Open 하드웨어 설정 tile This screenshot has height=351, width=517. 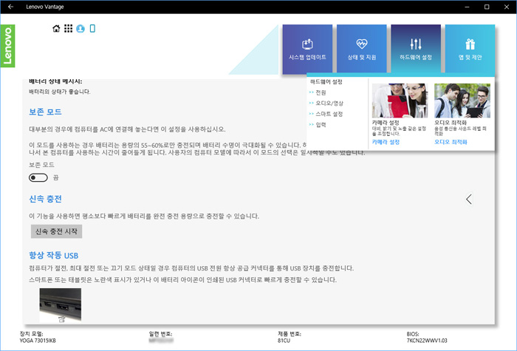coord(416,49)
